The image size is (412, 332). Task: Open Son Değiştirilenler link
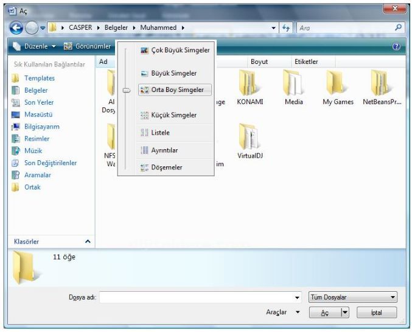point(51,163)
